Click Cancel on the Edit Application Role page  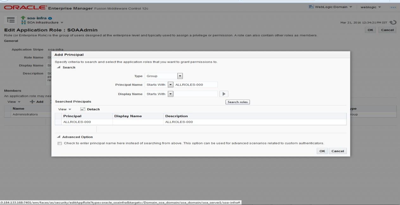[387, 30]
